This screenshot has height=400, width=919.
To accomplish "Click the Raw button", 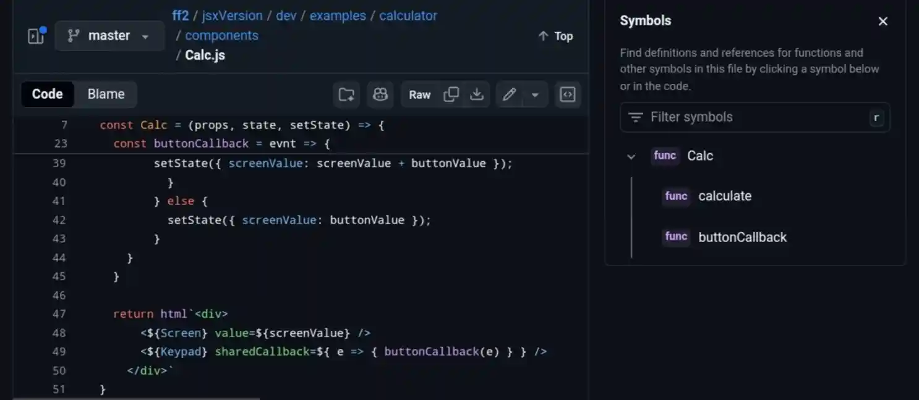I will coord(419,94).
